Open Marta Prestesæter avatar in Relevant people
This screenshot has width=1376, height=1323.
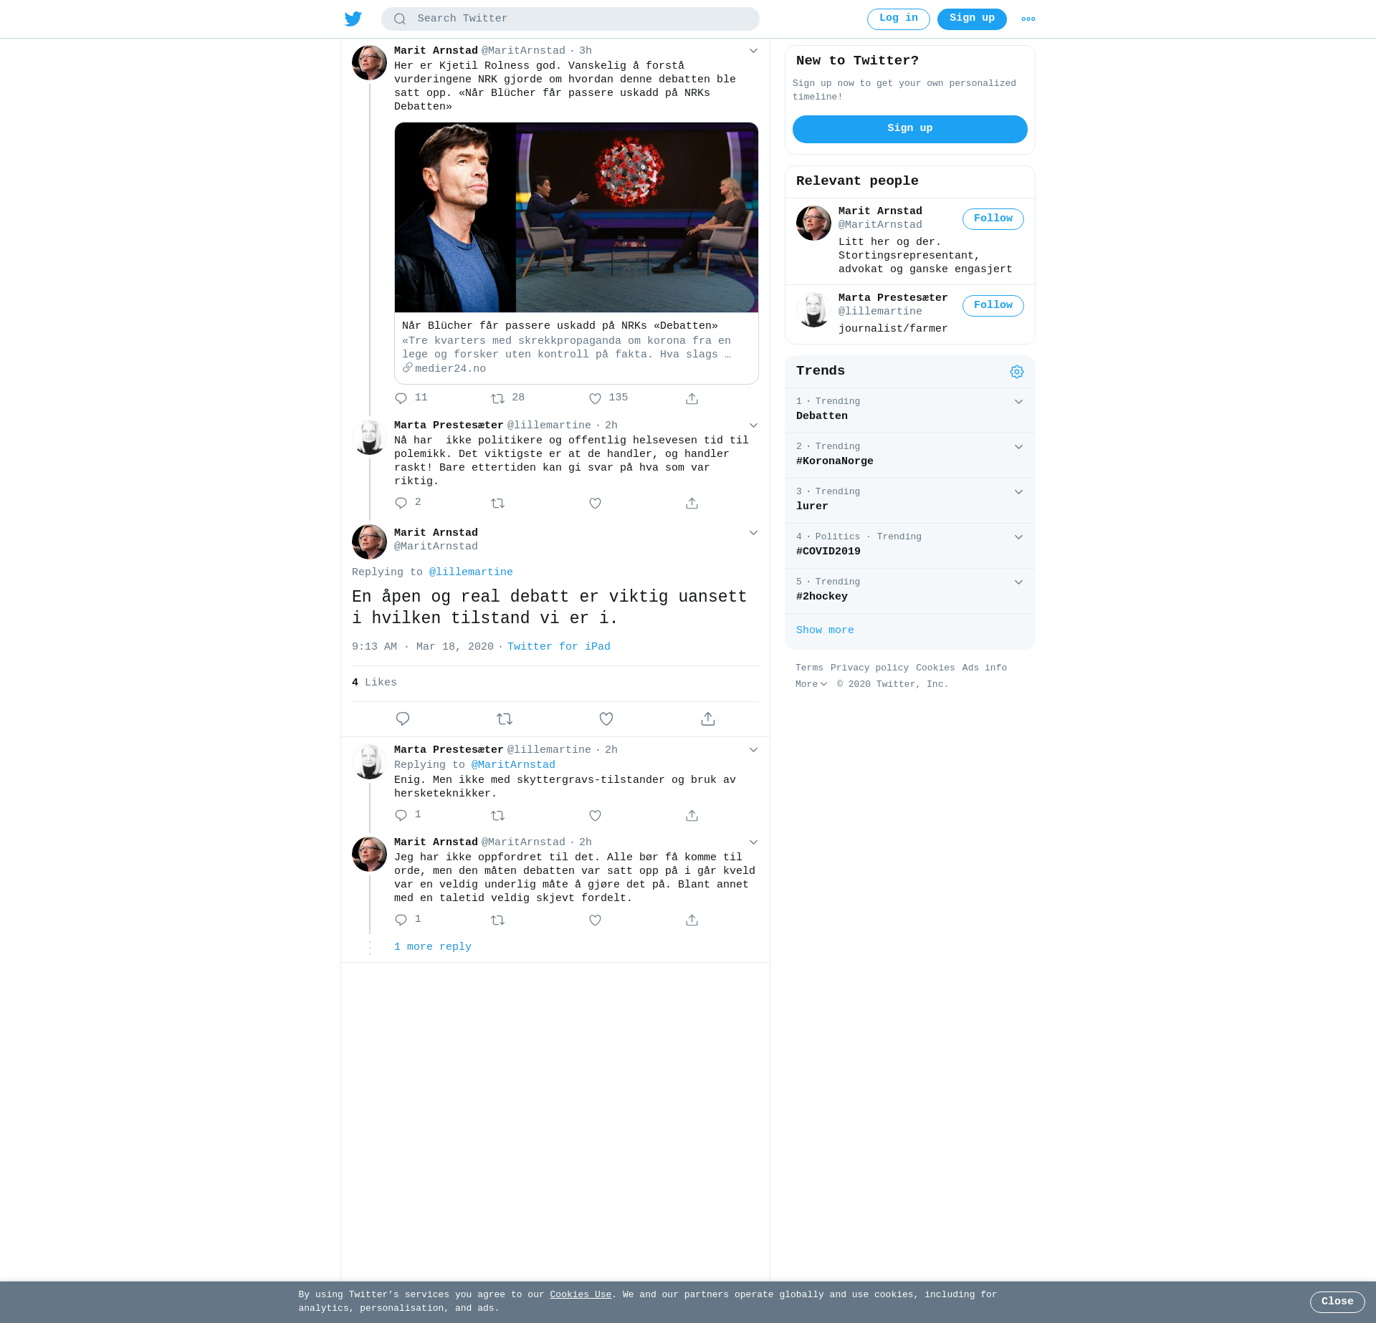click(813, 310)
